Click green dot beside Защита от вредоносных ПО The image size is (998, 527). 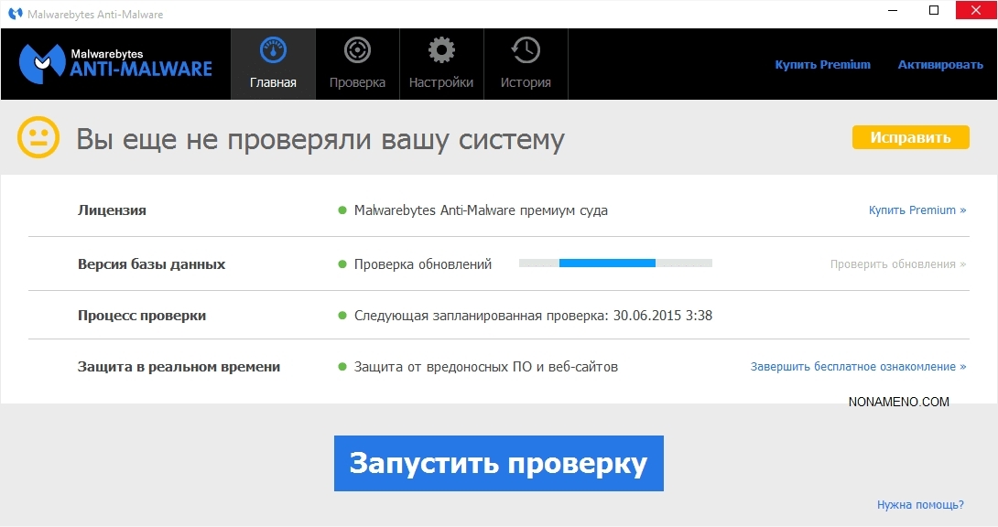pyautogui.click(x=342, y=367)
